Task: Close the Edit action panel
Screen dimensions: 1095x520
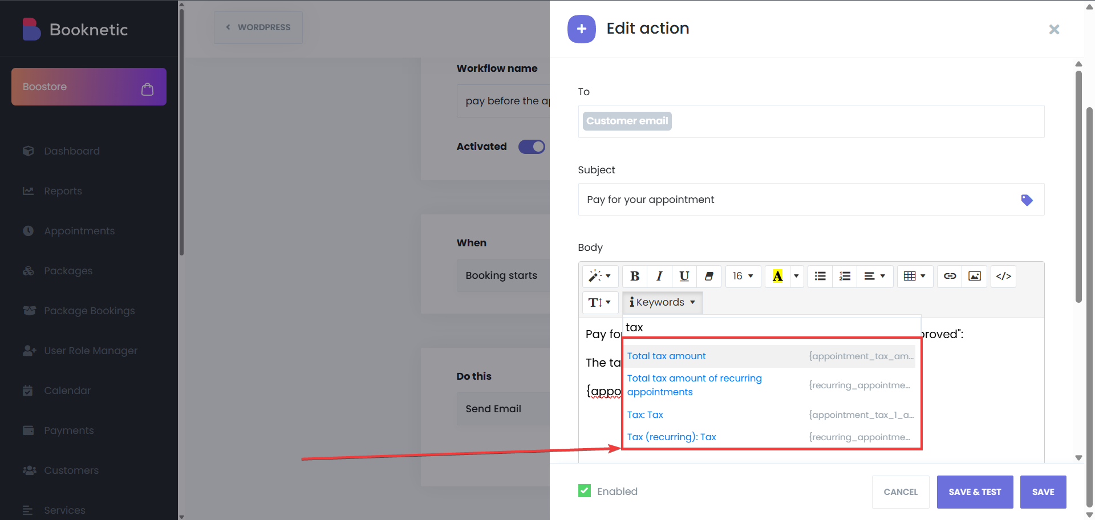Action: point(1054,30)
